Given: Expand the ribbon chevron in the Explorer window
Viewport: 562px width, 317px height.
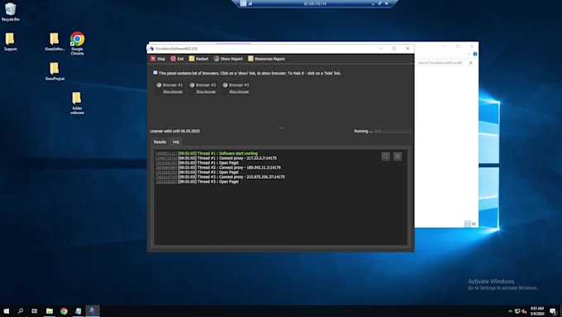Looking at the screenshot, I should 469,54.
